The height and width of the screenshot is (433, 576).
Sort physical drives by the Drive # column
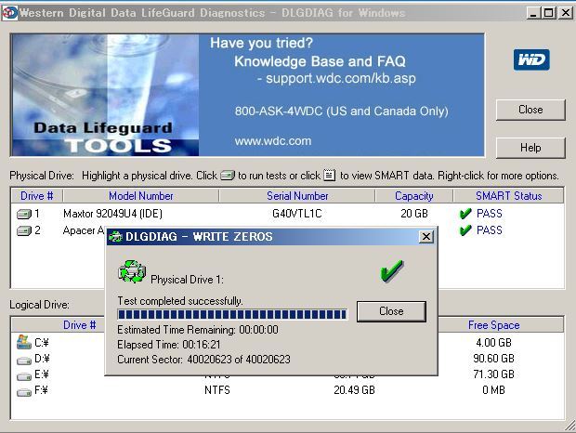(37, 196)
